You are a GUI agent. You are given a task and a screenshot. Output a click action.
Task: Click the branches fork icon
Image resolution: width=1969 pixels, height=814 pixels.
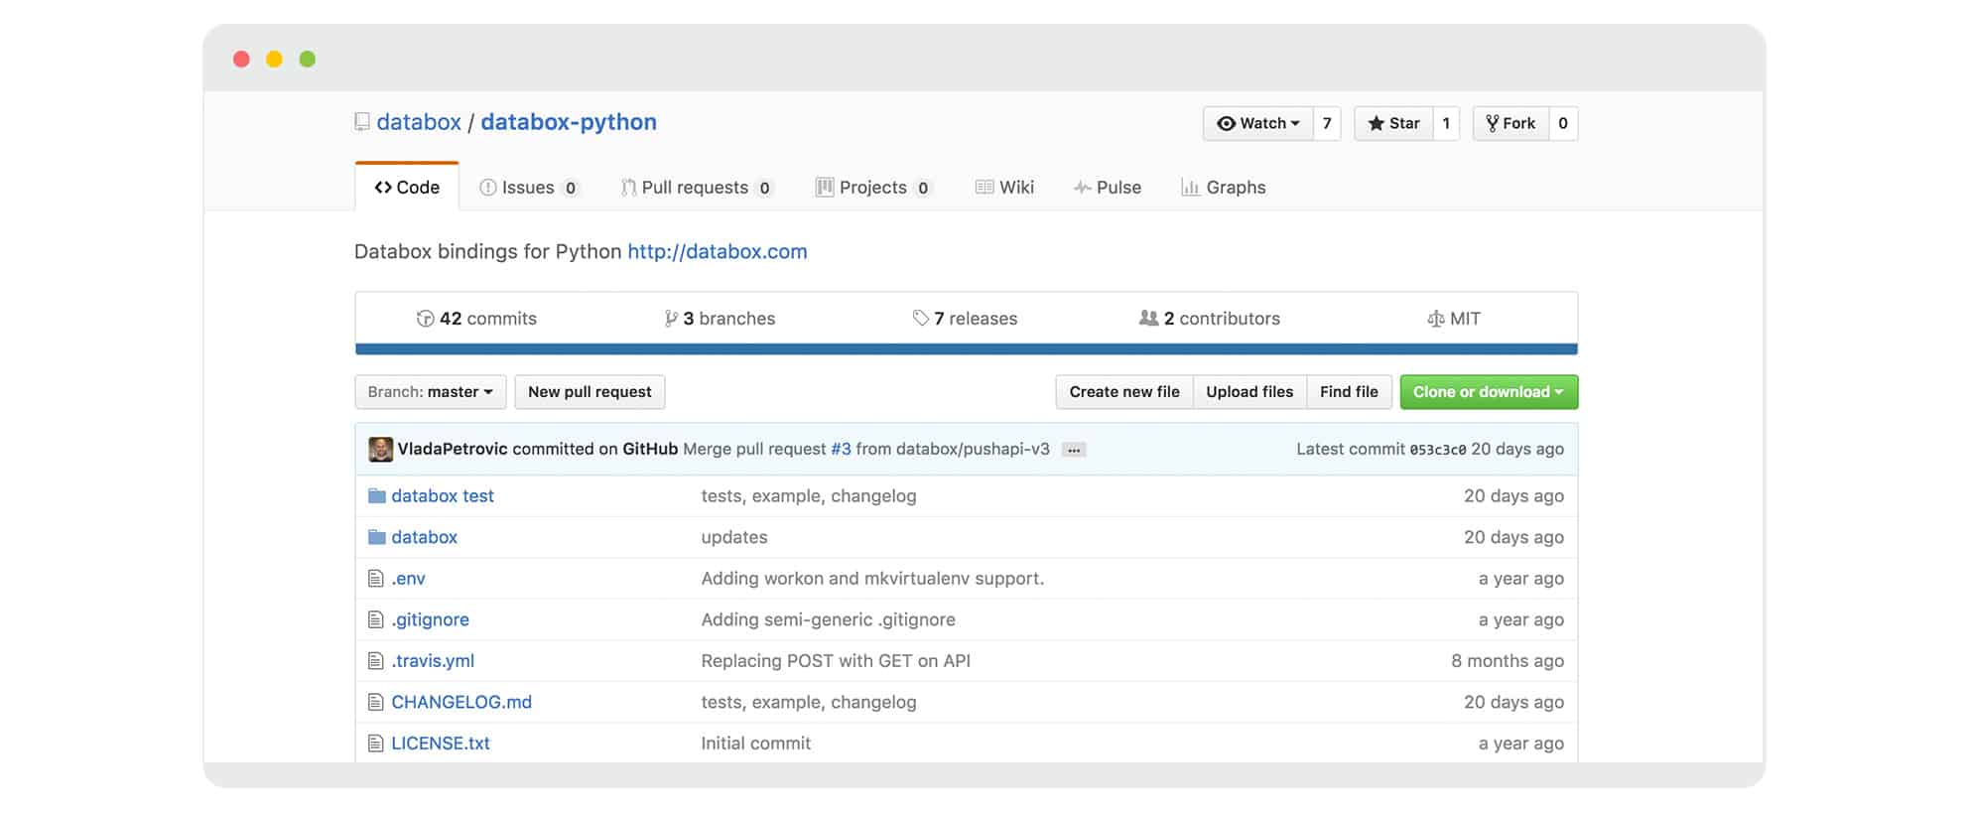point(671,319)
